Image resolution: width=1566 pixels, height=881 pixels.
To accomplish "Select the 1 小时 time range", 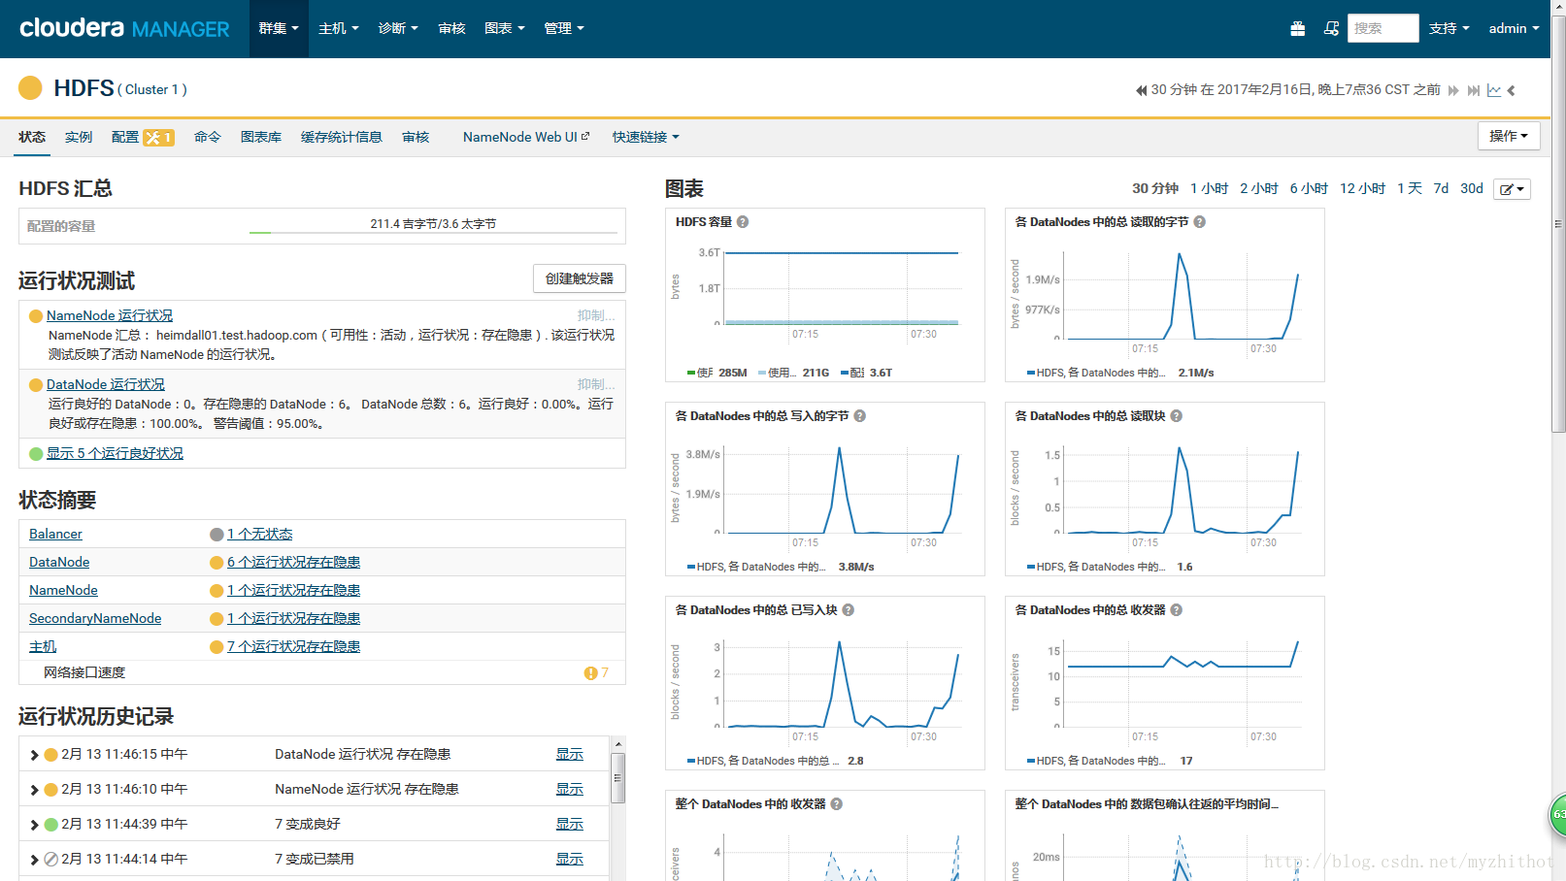I will (1210, 189).
